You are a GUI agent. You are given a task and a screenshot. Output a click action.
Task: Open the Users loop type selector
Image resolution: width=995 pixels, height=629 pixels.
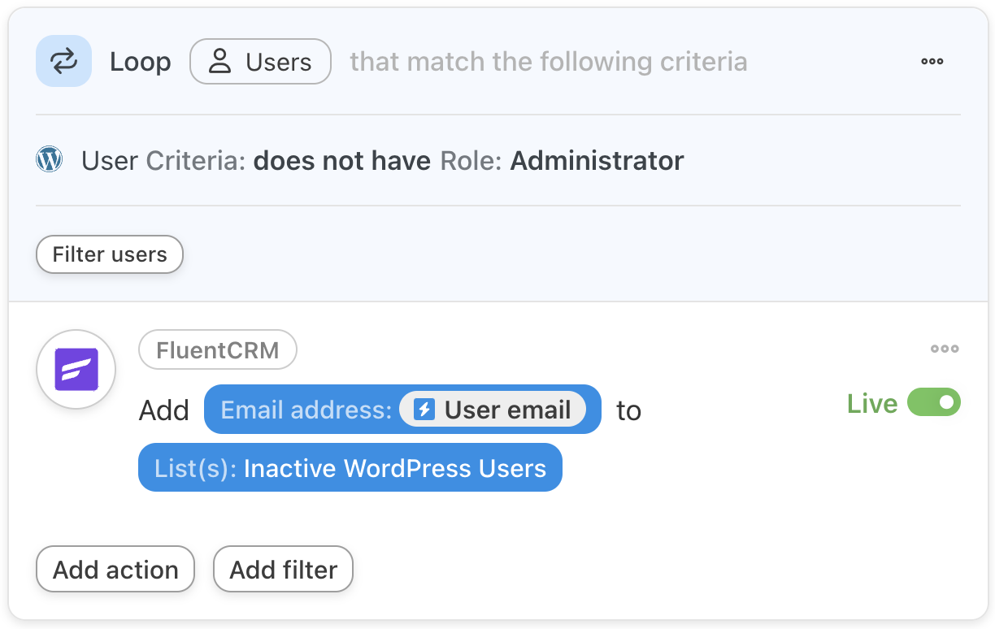(260, 62)
